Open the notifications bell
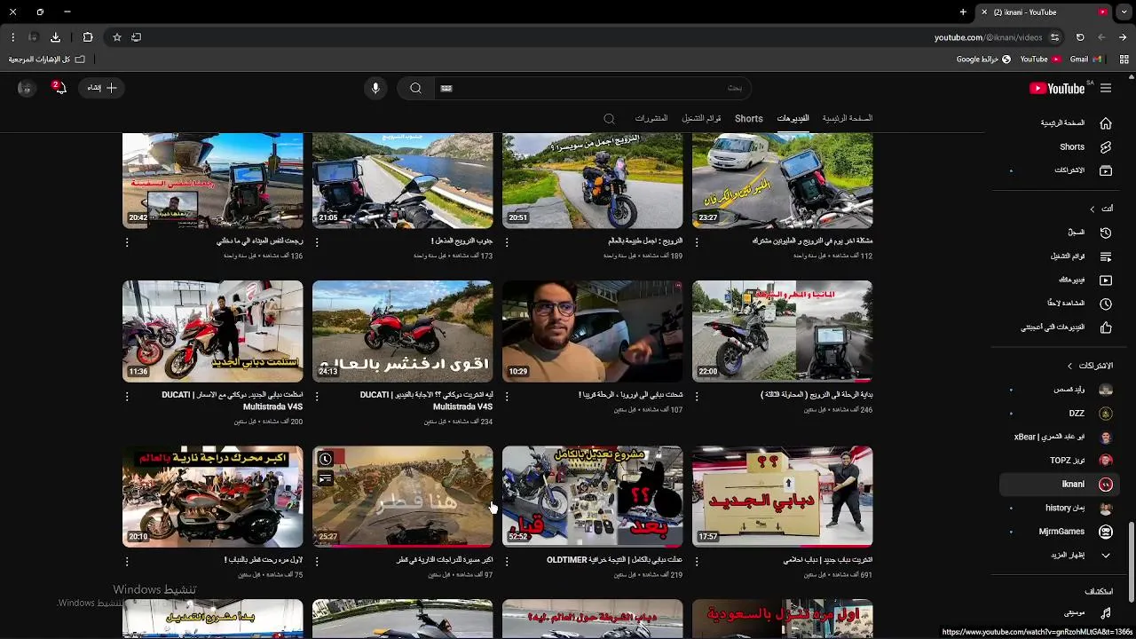The height and width of the screenshot is (639, 1136). pos(59,88)
